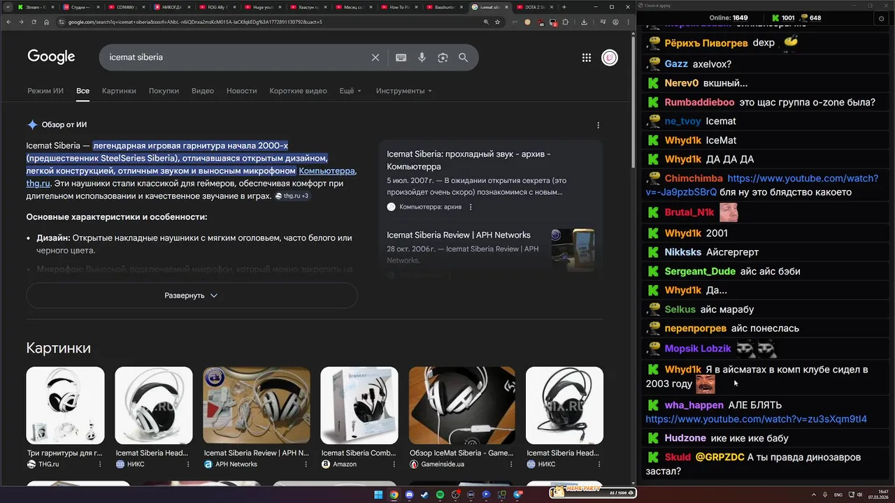The height and width of the screenshot is (503, 895).
Task: Open the Google apps grid
Action: [587, 57]
